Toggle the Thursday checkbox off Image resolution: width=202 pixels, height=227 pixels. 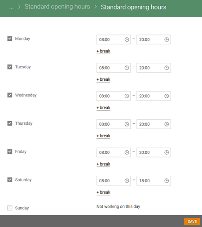point(10,123)
